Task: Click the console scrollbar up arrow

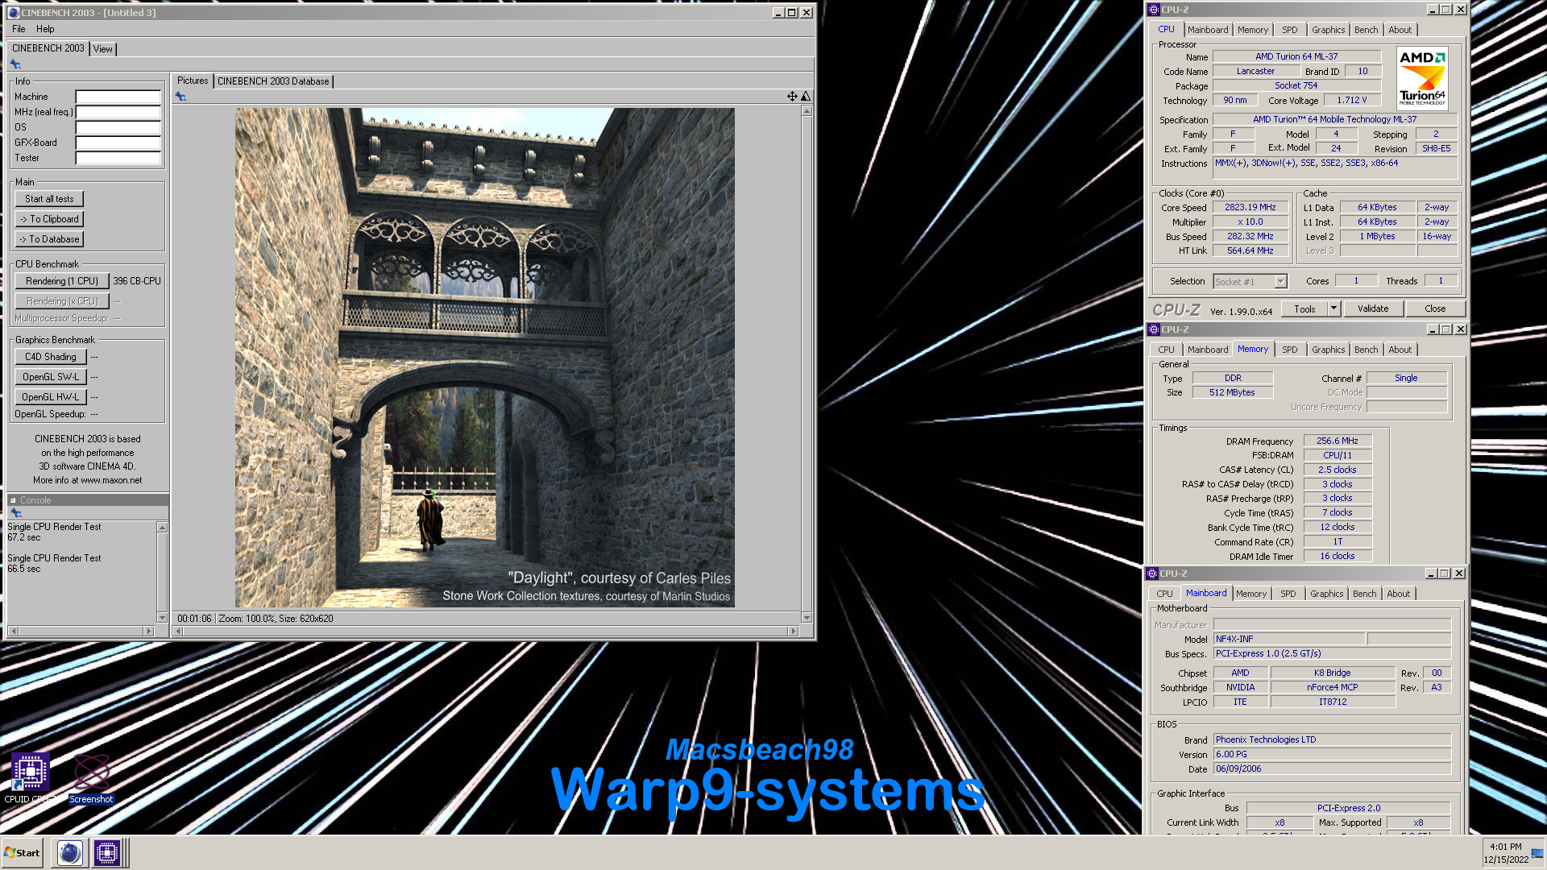Action: click(162, 527)
